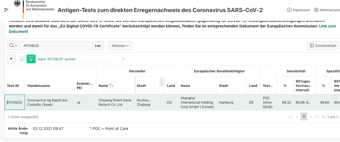The image size is (340, 142).
Task: Go to first page pagination icon
Action: pyautogui.click(x=291, y=117)
